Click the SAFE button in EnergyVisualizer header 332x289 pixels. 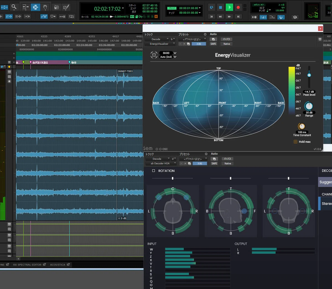point(213,44)
